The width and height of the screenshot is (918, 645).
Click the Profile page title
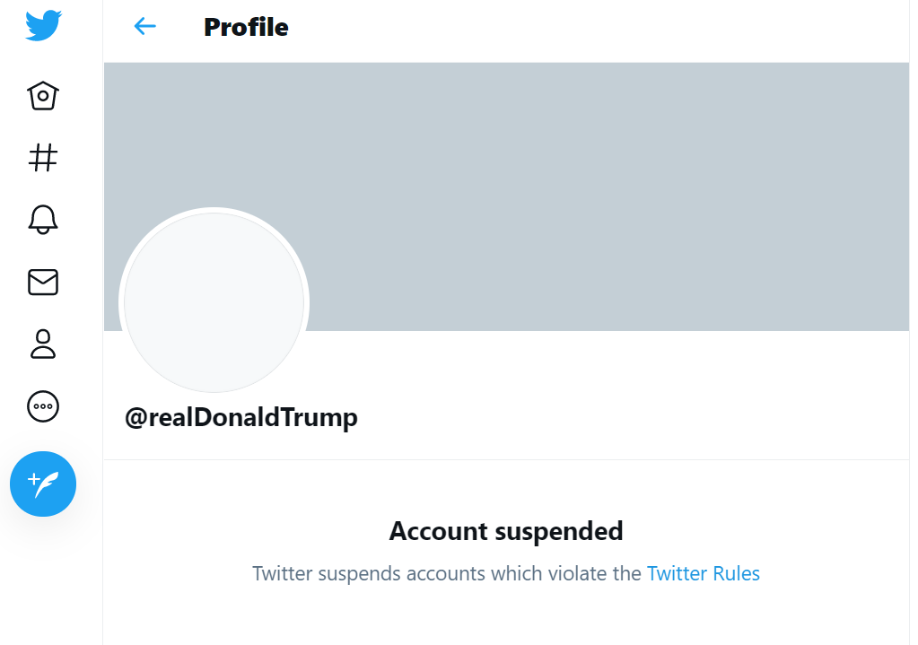(246, 28)
